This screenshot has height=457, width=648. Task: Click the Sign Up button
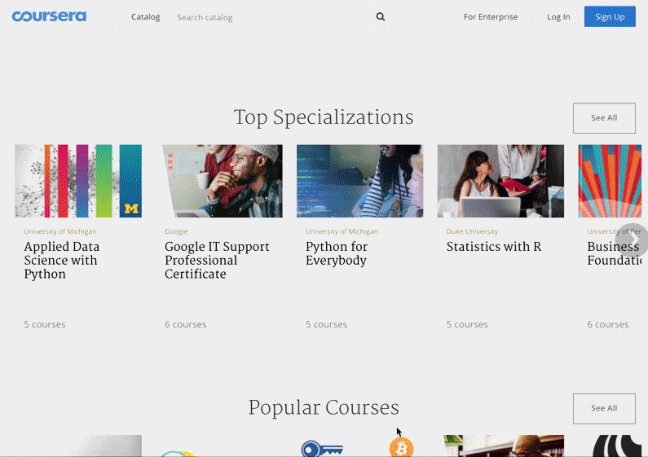coord(610,16)
